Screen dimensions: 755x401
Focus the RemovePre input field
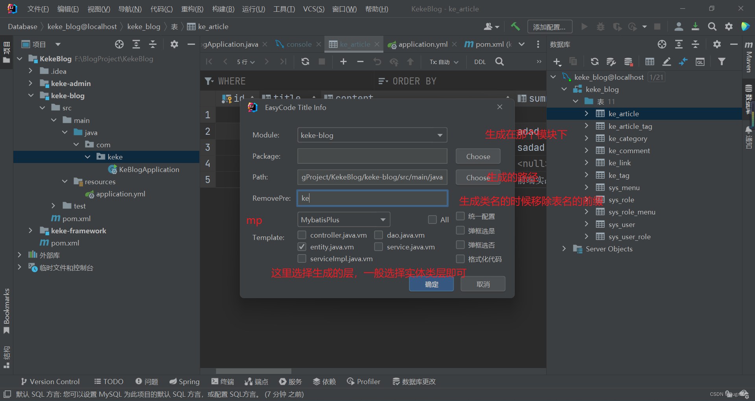pos(372,198)
